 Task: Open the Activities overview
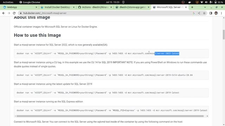8,2
